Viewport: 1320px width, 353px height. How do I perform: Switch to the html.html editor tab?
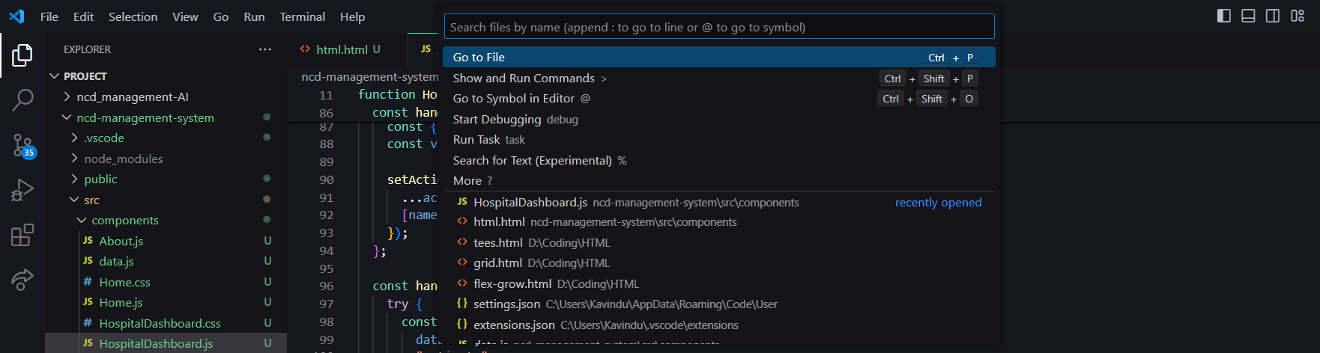pos(341,49)
